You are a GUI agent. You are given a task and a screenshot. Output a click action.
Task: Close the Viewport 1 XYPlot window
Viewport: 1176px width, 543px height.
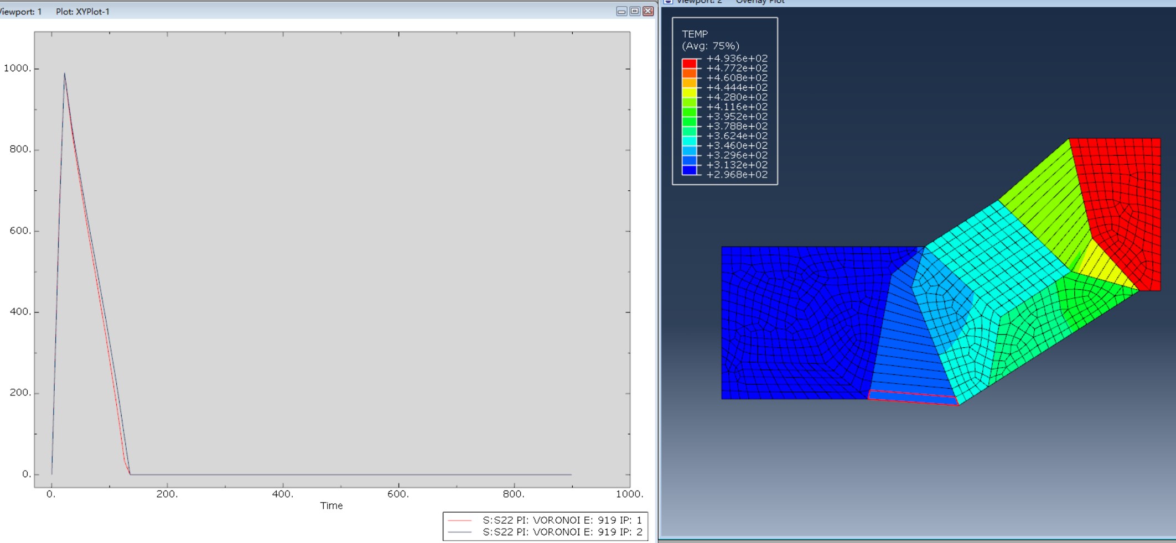pyautogui.click(x=648, y=12)
